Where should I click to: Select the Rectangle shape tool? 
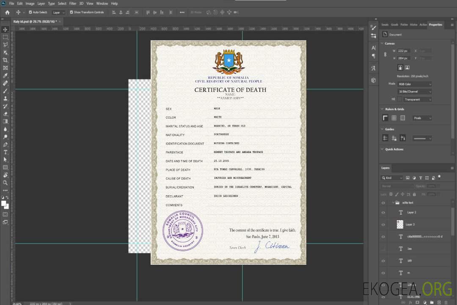pyautogui.click(x=5, y=167)
